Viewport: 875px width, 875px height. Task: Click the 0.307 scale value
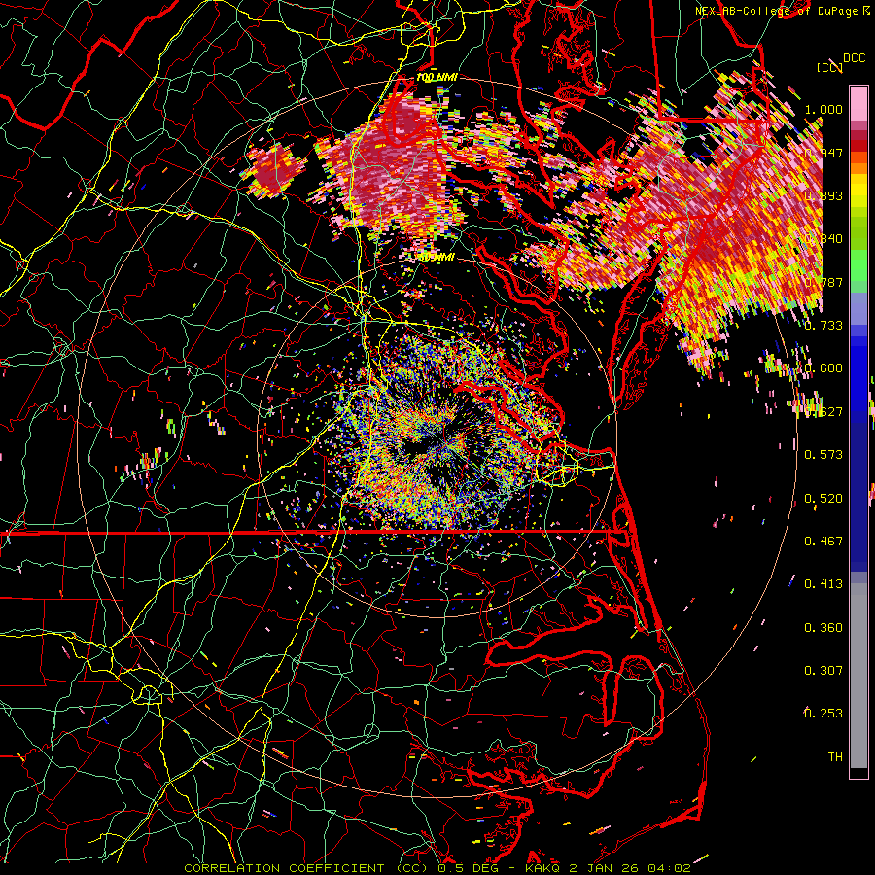[x=823, y=671]
